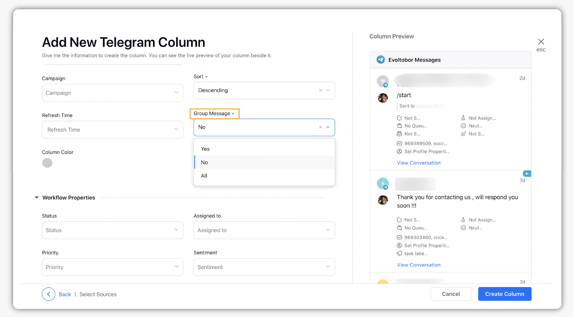This screenshot has height=317, width=573.
Task: Pick the gray Column Color swatch
Action: [47, 163]
